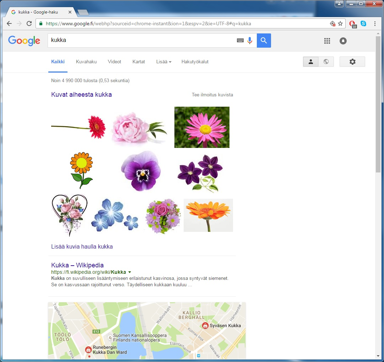This screenshot has width=384, height=362.
Task: Open the Kukka – Wikipedia result
Action: pyautogui.click(x=77, y=265)
